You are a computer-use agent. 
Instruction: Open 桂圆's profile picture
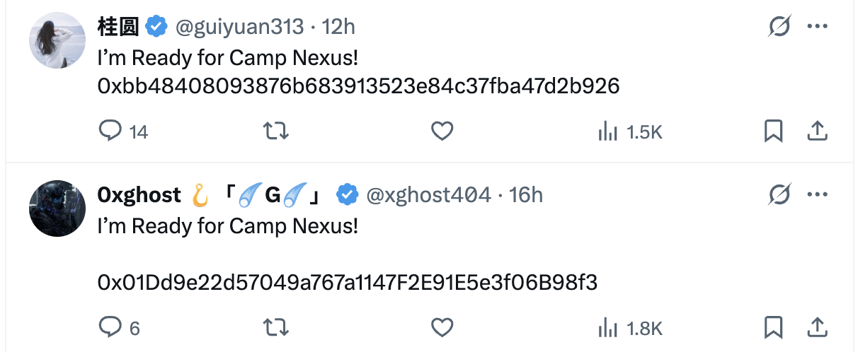(x=57, y=40)
